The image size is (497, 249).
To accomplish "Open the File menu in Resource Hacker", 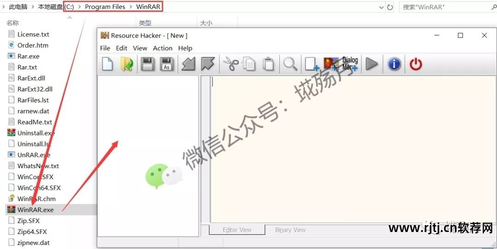I will click(105, 48).
